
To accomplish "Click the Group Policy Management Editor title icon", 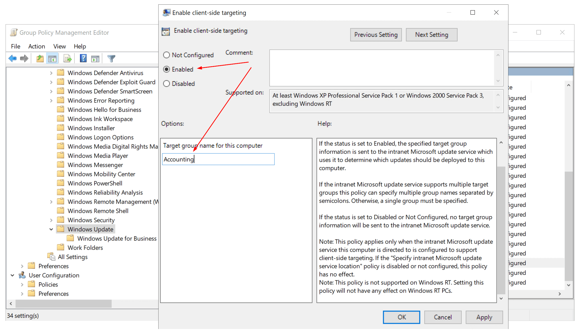I will 14,32.
